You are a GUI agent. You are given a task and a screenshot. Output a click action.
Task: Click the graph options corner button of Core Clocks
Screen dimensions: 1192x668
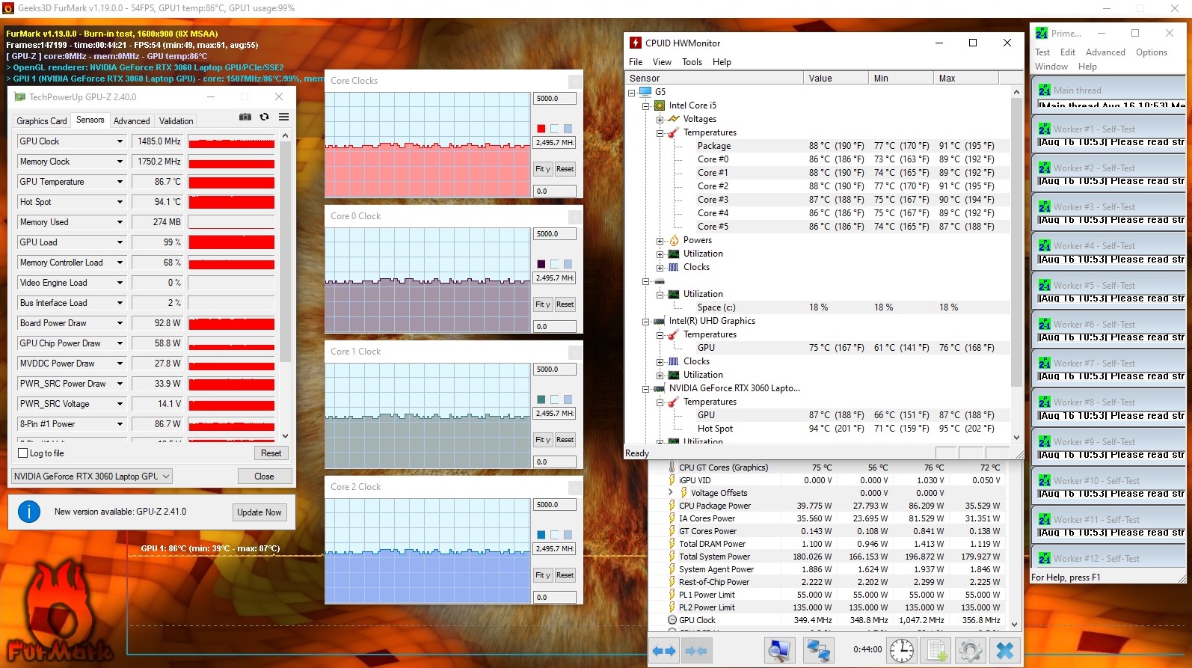point(575,81)
